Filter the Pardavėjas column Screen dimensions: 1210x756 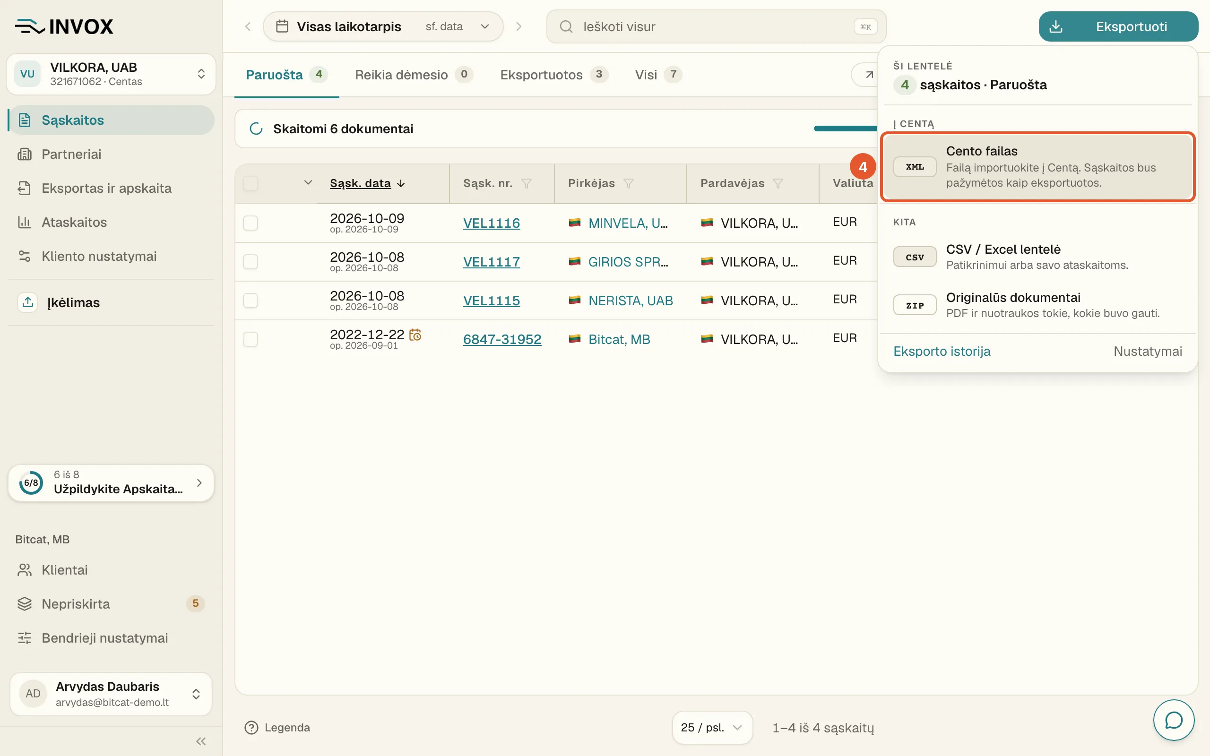(x=778, y=183)
